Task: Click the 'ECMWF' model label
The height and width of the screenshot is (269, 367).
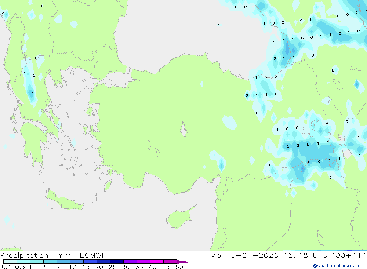Action: pyautogui.click(x=93, y=255)
